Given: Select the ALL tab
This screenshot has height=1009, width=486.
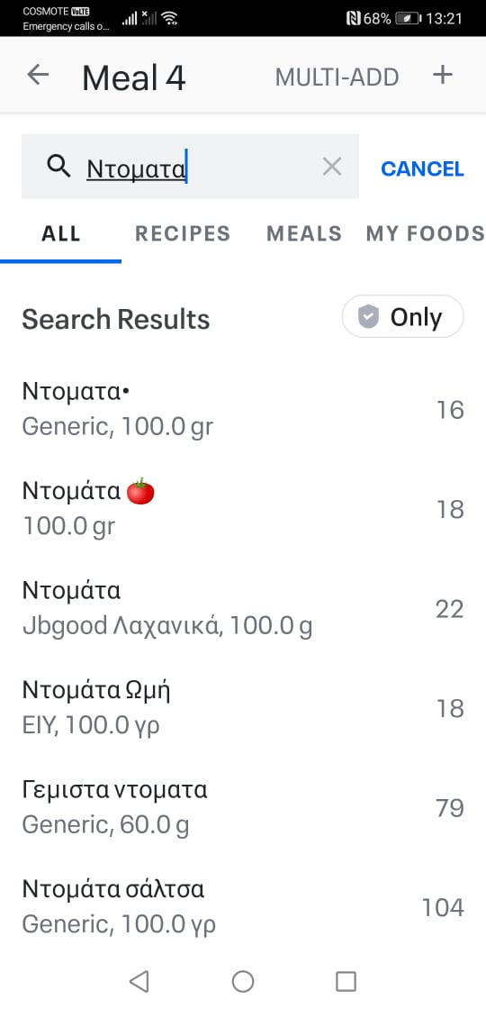Looking at the screenshot, I should (x=61, y=233).
